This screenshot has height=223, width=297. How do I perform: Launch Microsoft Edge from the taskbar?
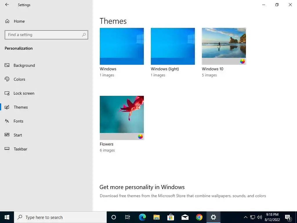[x=142, y=217]
